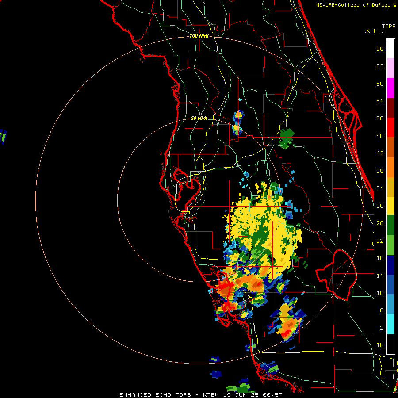This screenshot has height=398, width=398.
Task: Click the 62 label on the legend
Action: click(x=380, y=66)
